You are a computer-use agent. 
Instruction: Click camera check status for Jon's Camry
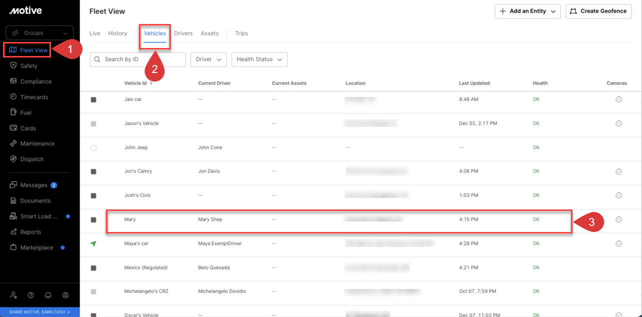[619, 171]
